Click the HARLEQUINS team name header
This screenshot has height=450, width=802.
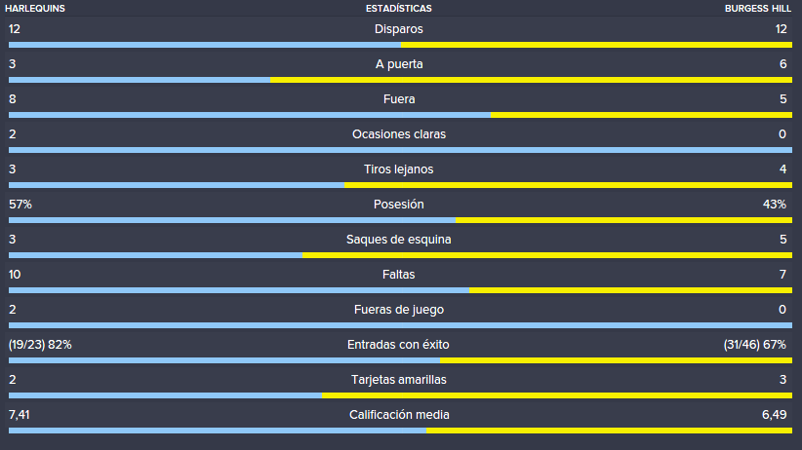coord(35,9)
